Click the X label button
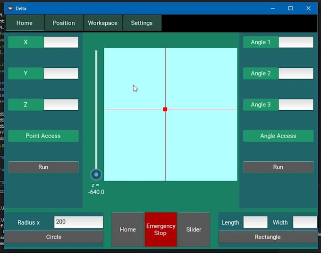321x253 pixels. click(x=26, y=42)
